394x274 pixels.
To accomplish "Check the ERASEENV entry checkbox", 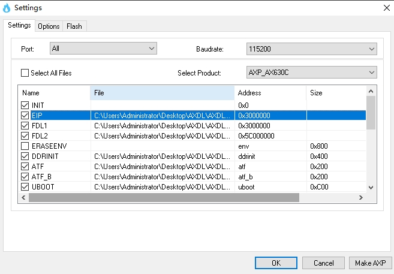I will coord(25,146).
